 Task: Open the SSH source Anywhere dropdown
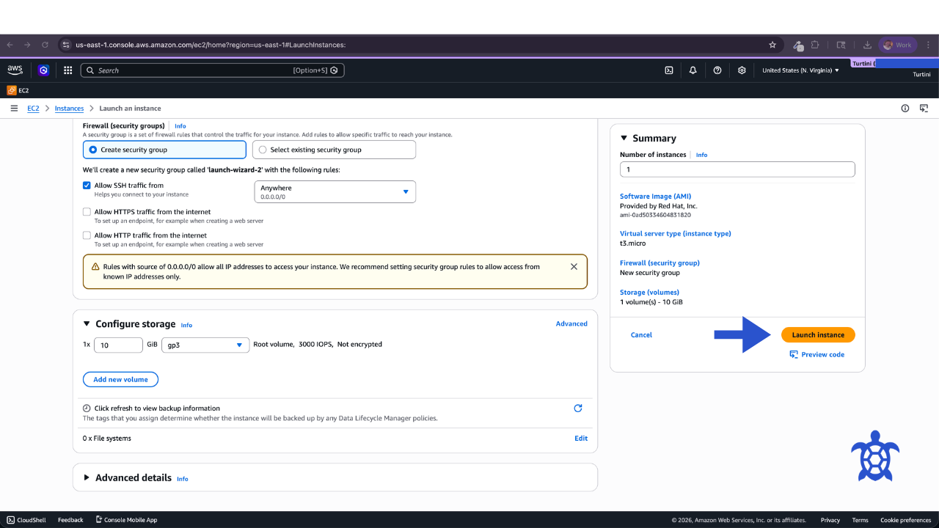click(335, 192)
